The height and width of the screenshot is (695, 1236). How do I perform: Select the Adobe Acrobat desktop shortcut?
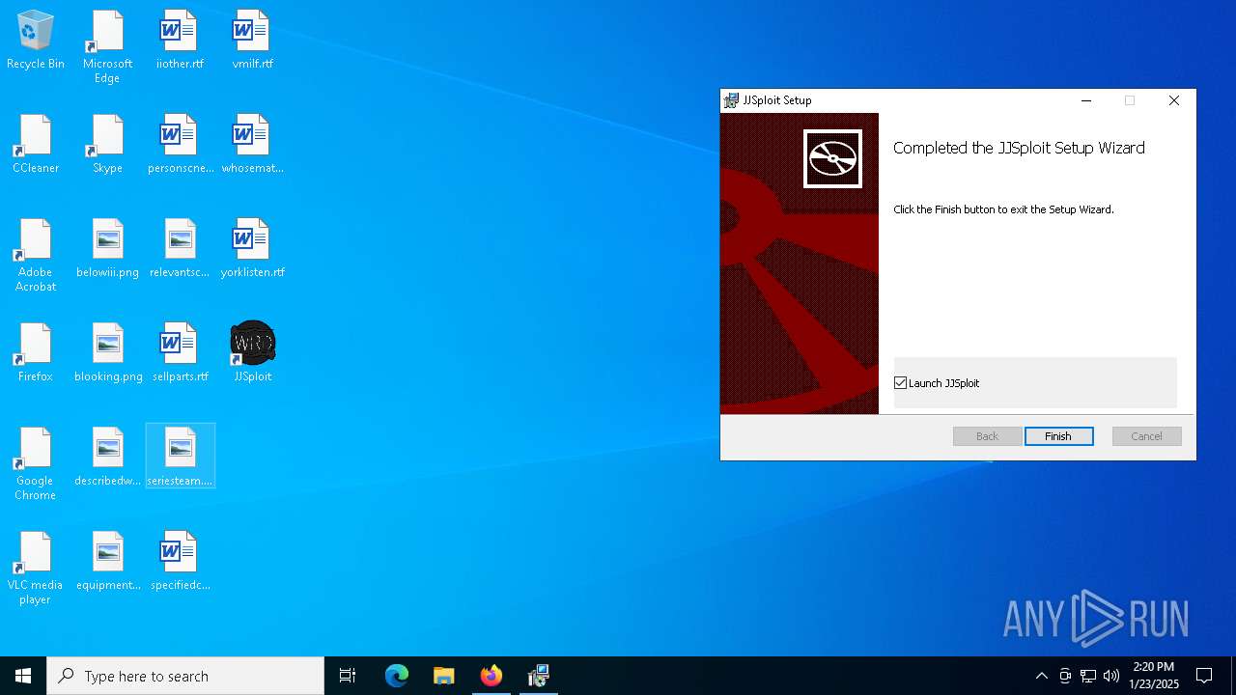point(36,256)
